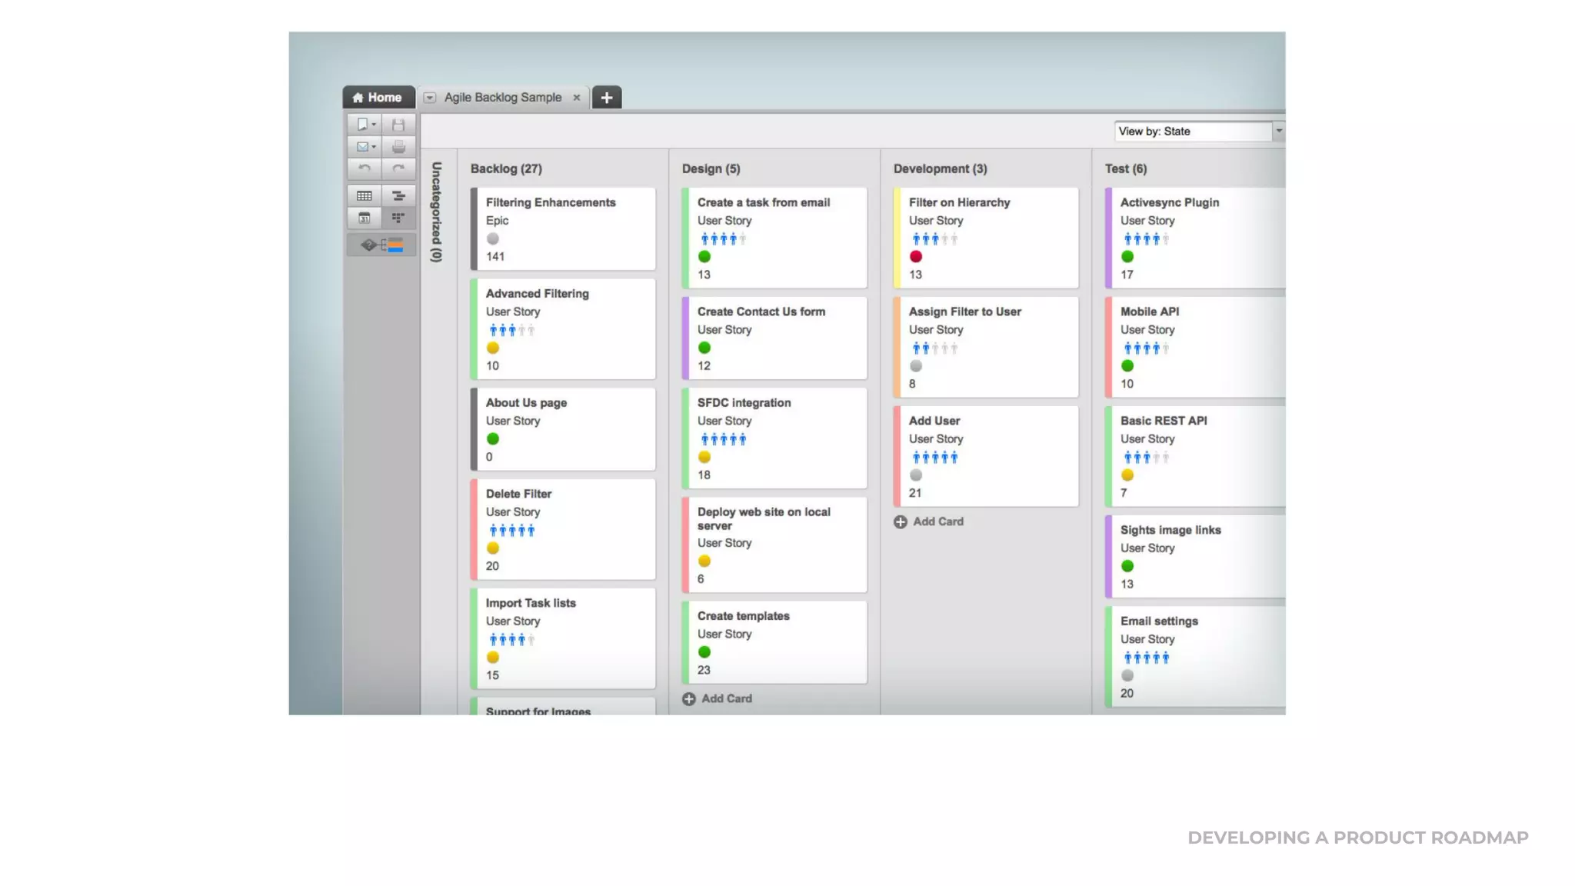
Task: Click green status dot on Sights image links
Action: (x=1127, y=566)
